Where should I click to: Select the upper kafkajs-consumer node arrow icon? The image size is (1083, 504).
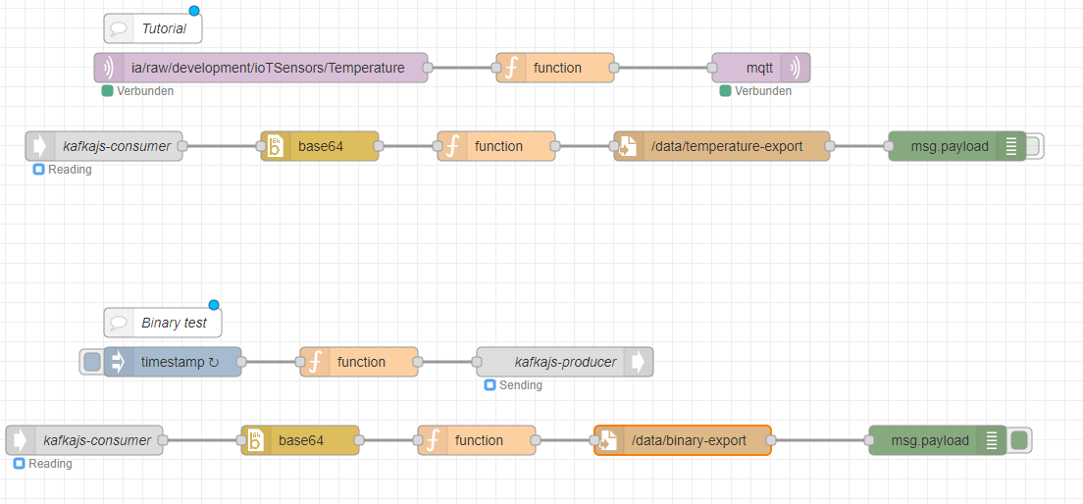(40, 146)
